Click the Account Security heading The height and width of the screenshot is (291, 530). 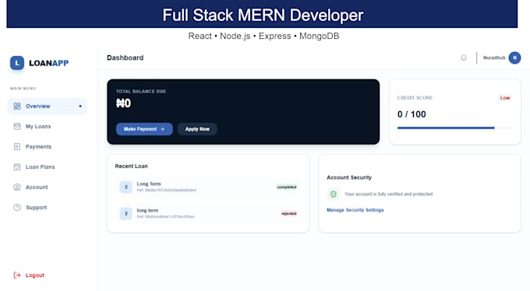click(349, 177)
